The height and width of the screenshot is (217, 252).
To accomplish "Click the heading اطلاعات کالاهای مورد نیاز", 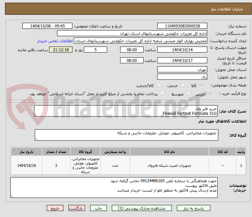I will pyautogui.click(x=222, y=121).
